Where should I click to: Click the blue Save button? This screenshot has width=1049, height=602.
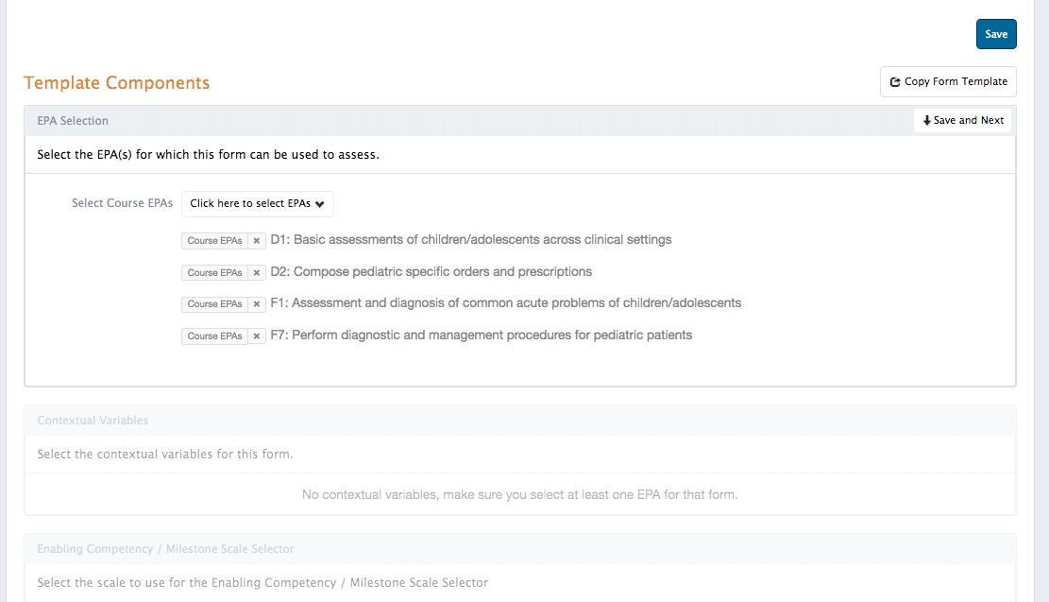[x=996, y=34]
